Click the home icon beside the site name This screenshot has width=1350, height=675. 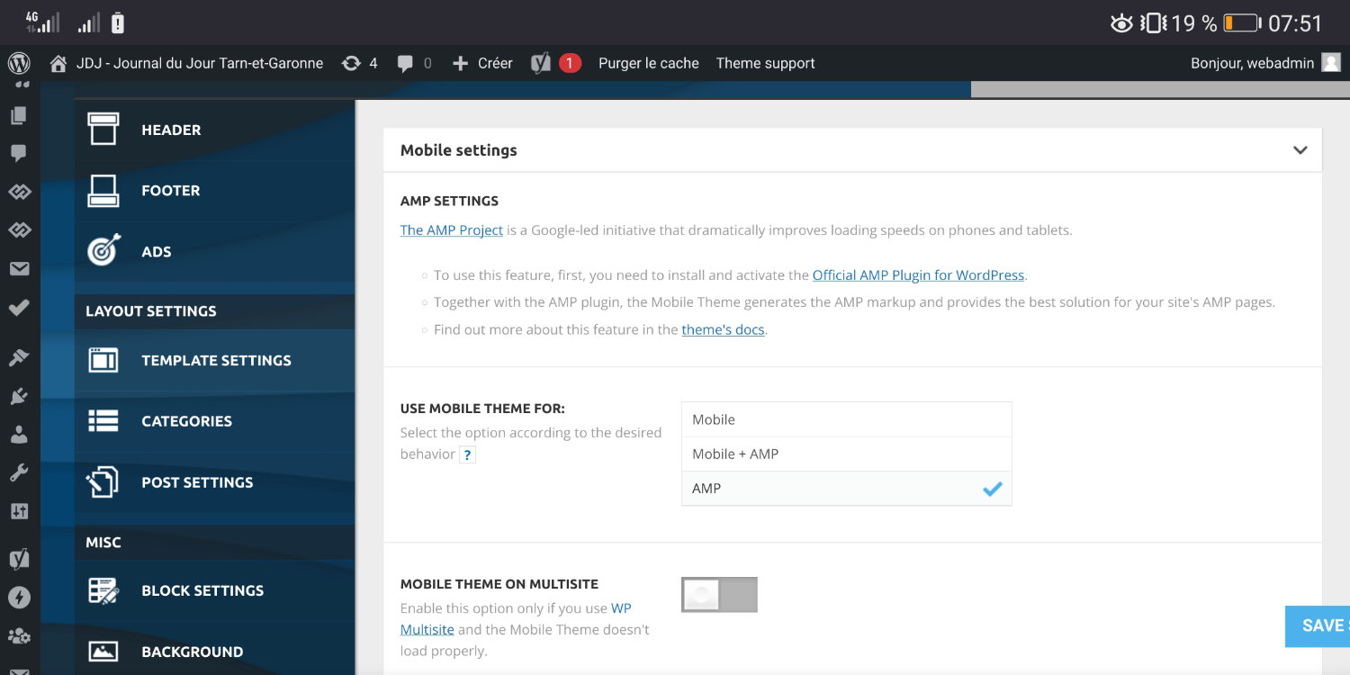coord(58,64)
